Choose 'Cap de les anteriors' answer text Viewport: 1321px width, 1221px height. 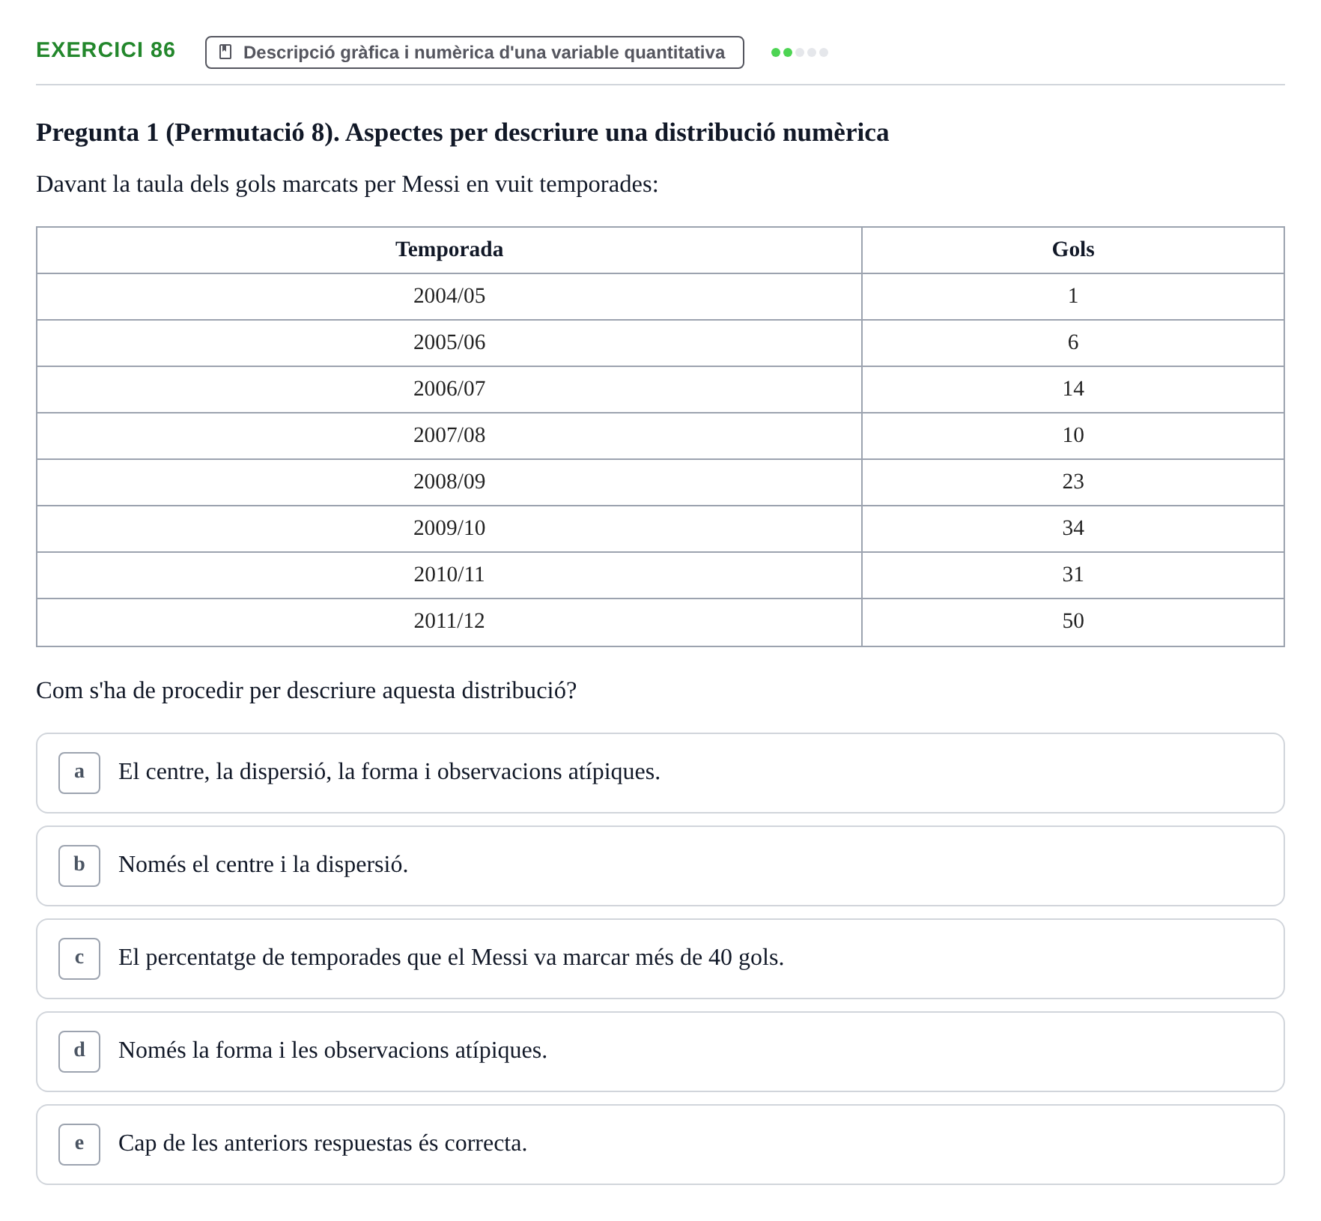pos(323,1143)
